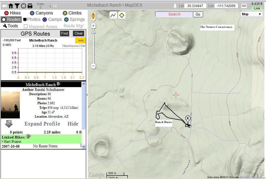Click the Lat coordinate input field

[x=195, y=6]
